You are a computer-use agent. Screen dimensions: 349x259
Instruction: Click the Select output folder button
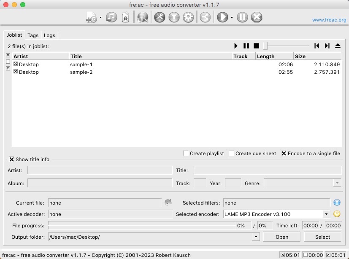tap(322, 237)
